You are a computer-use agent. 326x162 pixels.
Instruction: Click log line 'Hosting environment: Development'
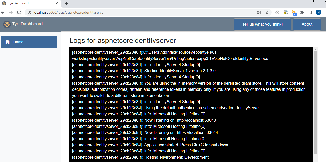click(140, 157)
